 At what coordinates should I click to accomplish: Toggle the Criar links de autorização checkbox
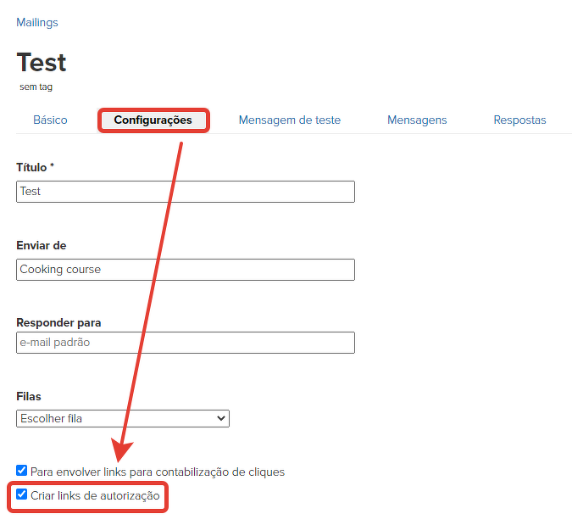click(22, 494)
